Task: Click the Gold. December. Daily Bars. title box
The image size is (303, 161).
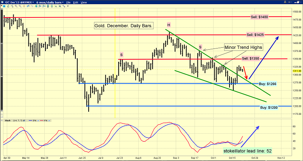Action: tap(124, 26)
